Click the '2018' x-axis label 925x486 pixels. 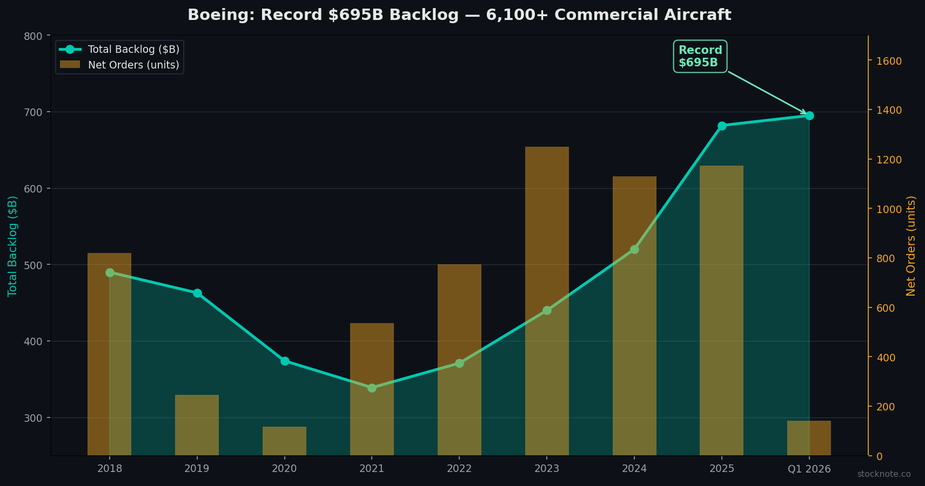(x=110, y=469)
